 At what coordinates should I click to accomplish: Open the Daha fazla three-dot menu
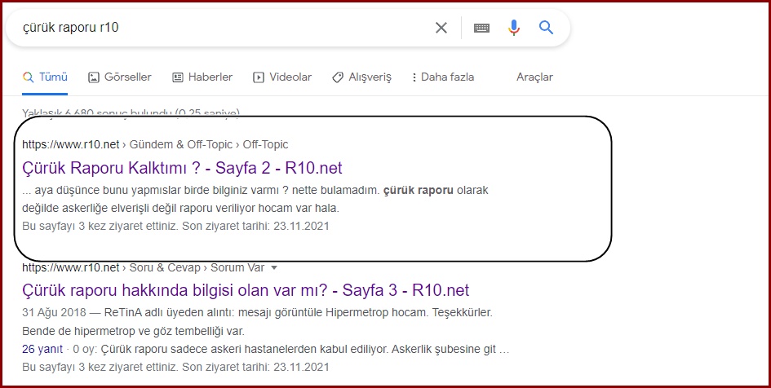414,77
